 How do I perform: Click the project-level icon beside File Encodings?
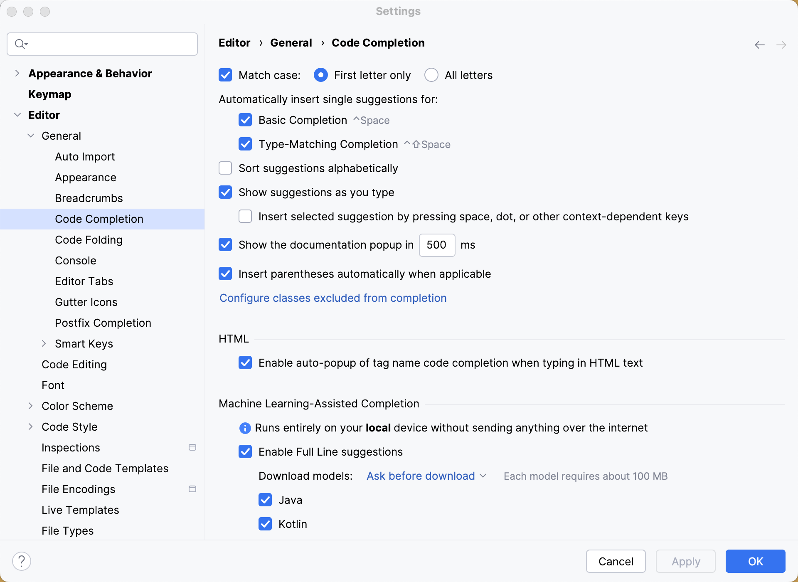tap(192, 489)
